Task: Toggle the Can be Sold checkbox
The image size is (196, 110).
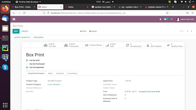Action: pyautogui.click(x=27, y=60)
